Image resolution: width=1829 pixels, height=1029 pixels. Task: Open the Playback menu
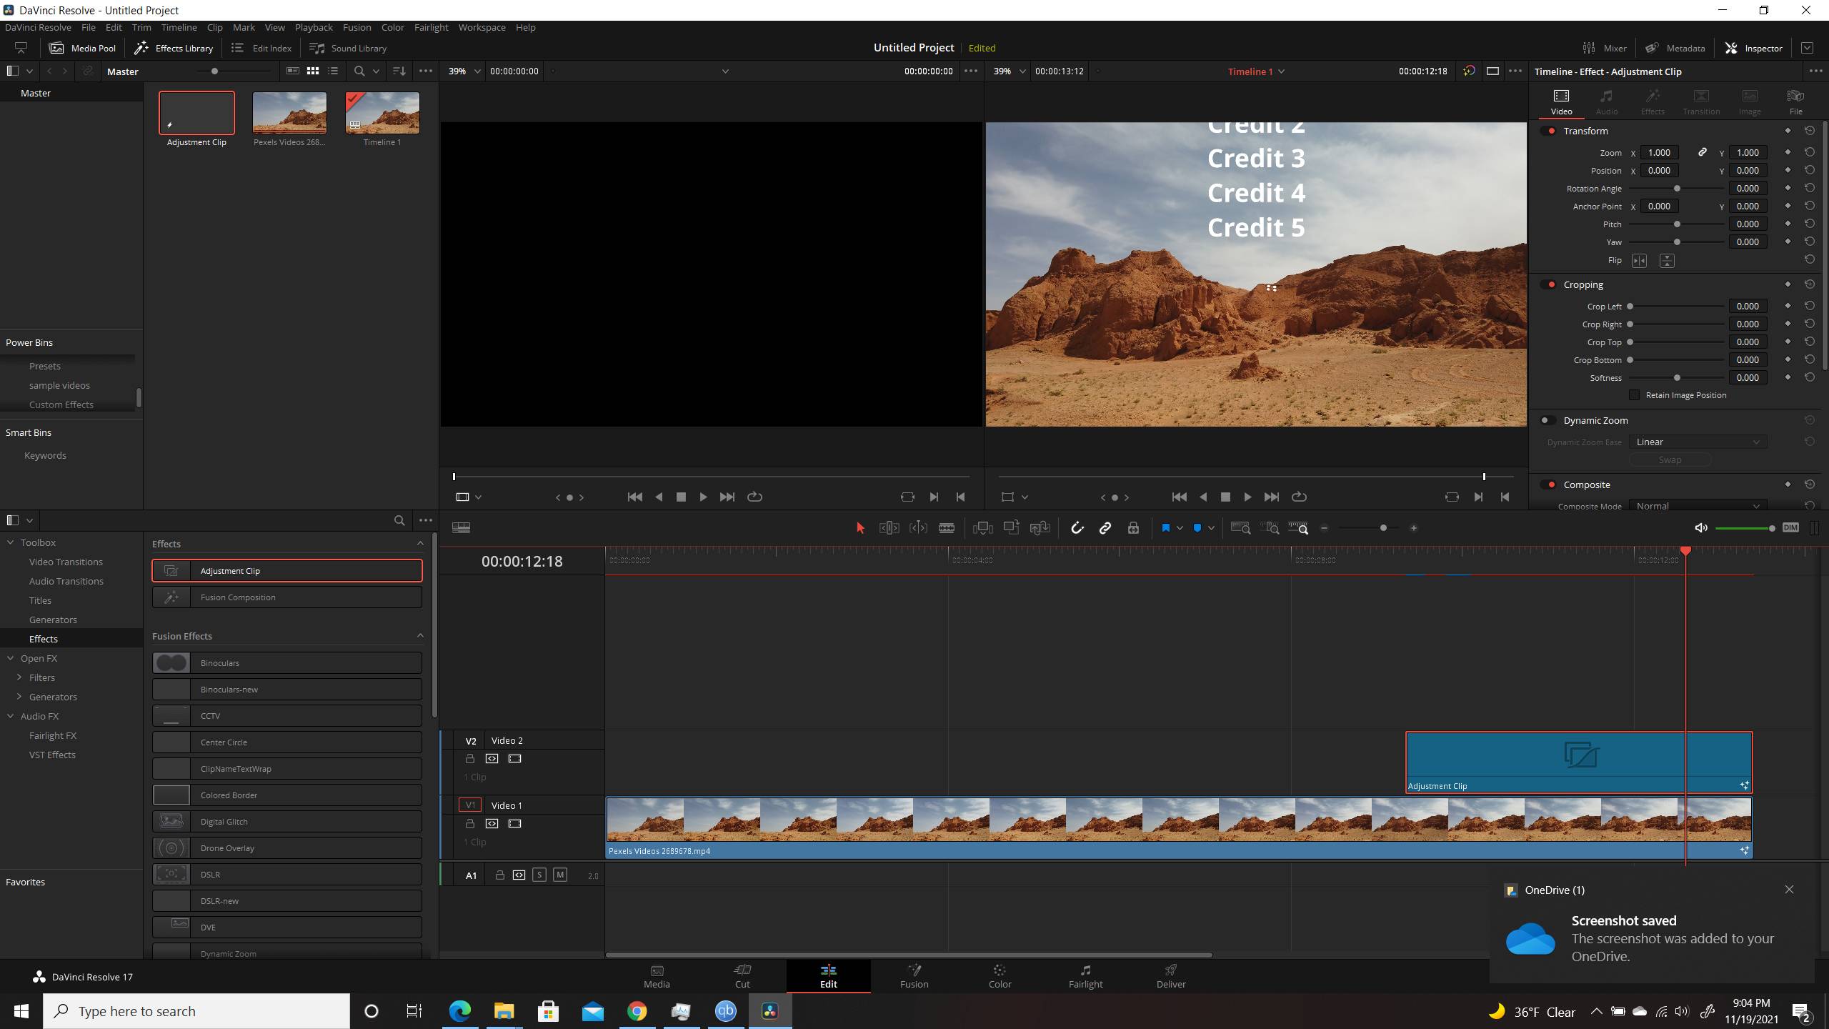click(x=314, y=27)
